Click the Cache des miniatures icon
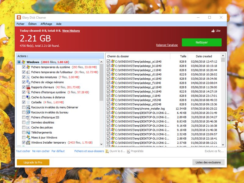The width and height of the screenshot is (244, 183). [28, 77]
